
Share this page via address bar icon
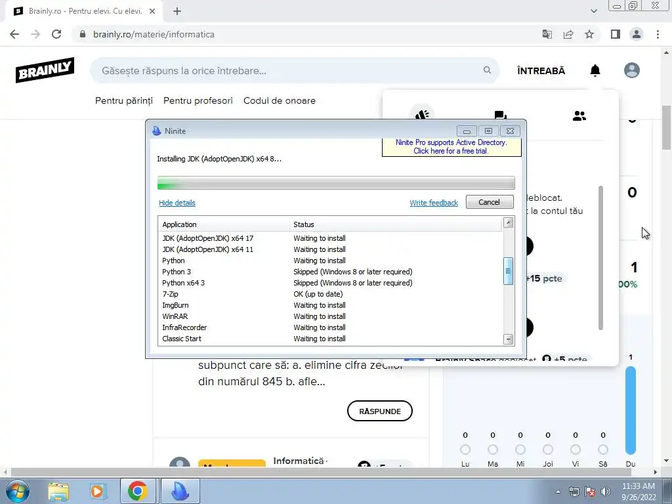pyautogui.click(x=568, y=34)
